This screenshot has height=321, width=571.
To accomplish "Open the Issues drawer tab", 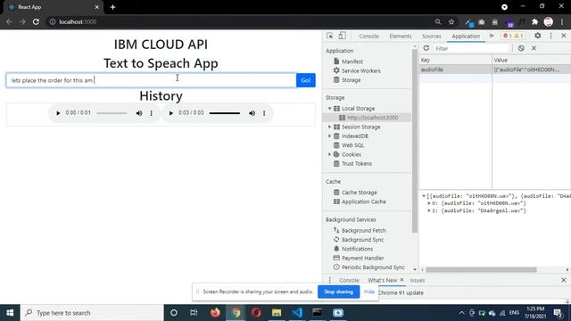I will (418, 280).
